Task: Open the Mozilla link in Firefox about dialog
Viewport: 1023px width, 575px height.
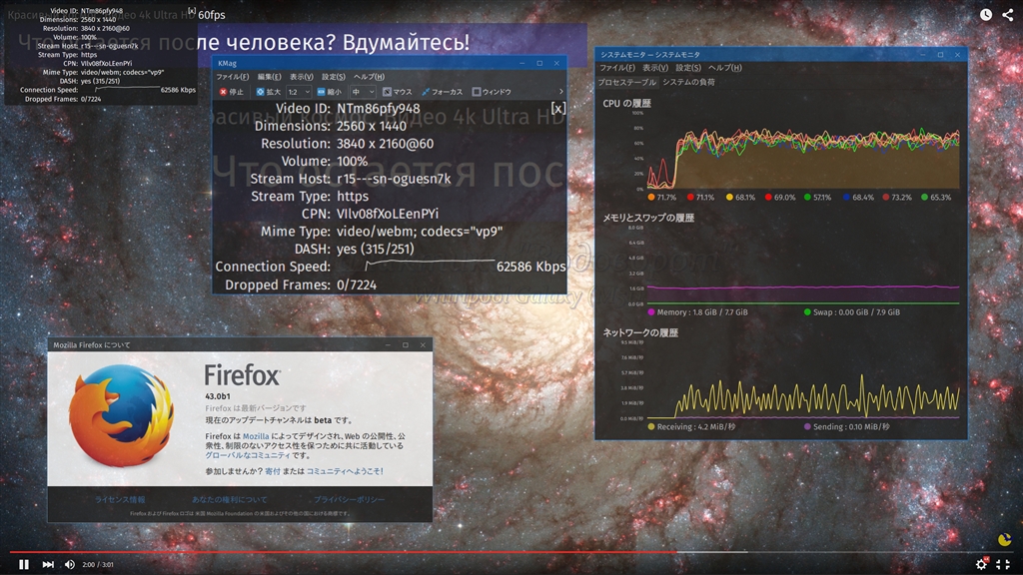Action: (256, 436)
